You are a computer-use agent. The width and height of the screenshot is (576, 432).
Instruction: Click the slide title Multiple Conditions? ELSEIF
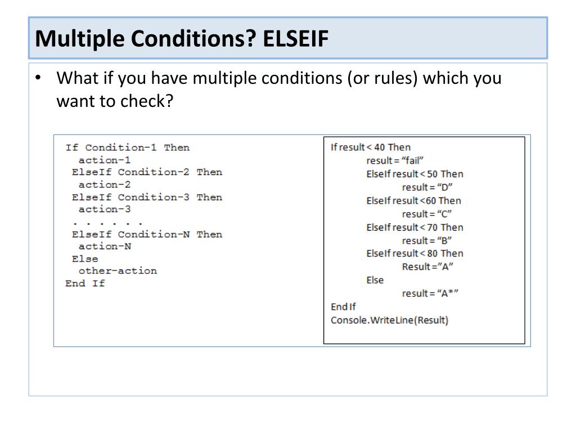[182, 38]
